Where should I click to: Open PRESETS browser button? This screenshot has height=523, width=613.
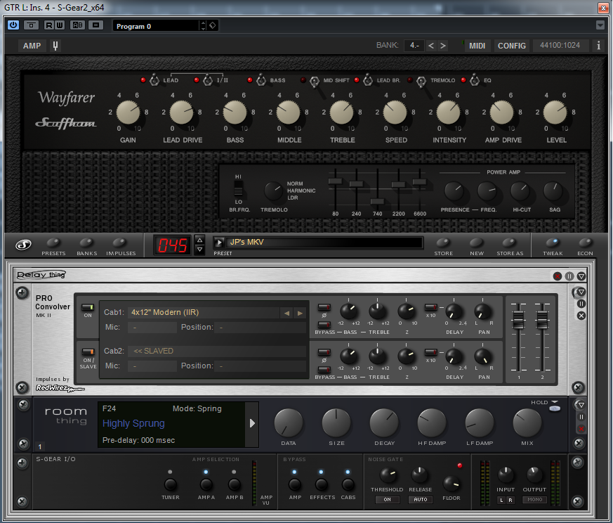[x=53, y=243]
